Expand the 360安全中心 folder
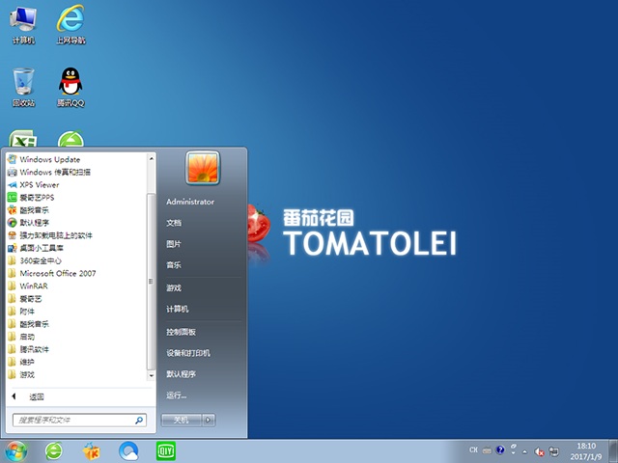The image size is (618, 463). [41, 260]
